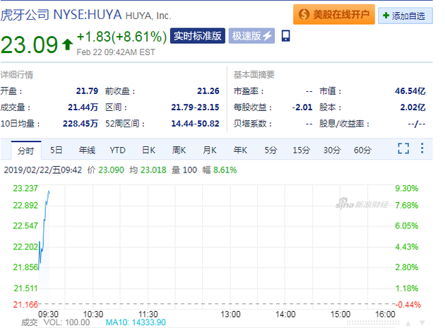Open the chart more options dots
The height and width of the screenshot is (328, 445).
click(x=422, y=148)
